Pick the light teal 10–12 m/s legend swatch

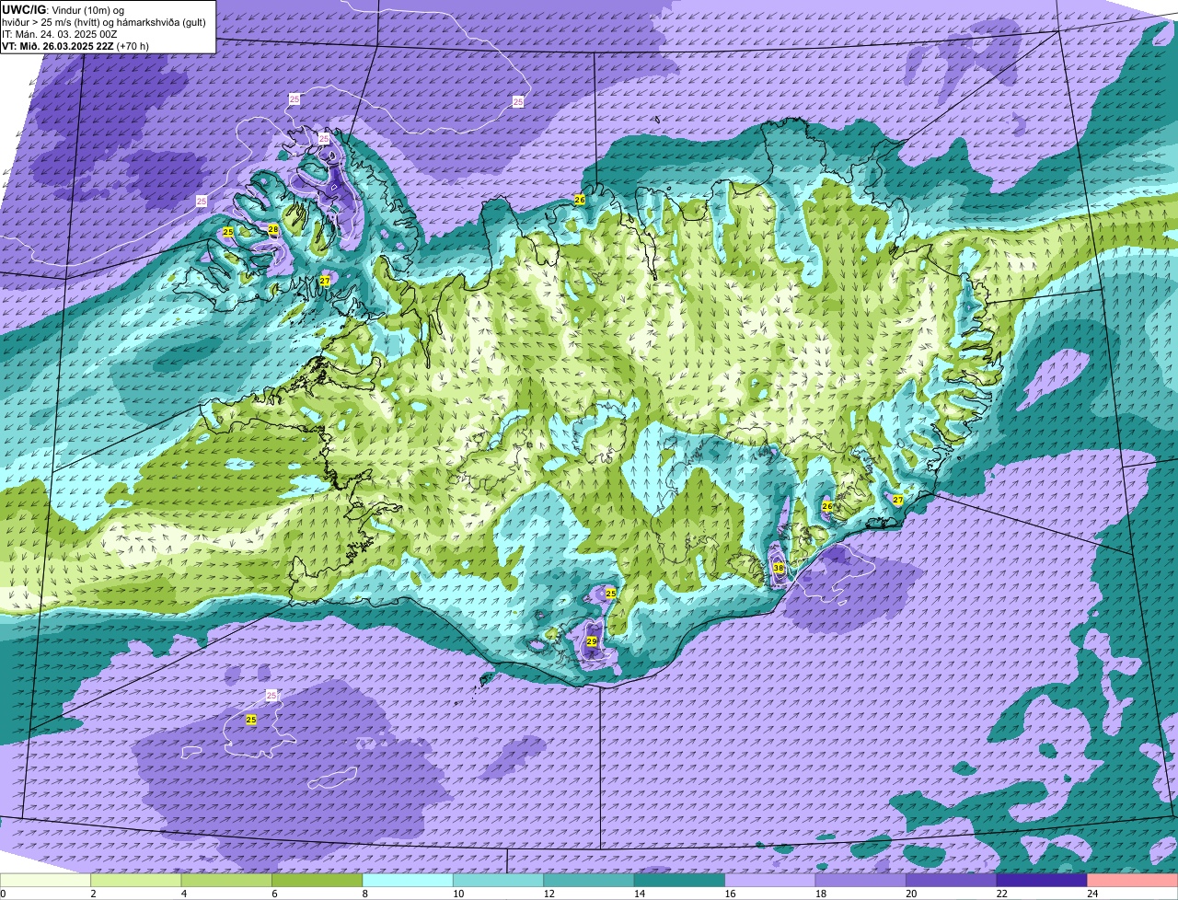(x=499, y=880)
